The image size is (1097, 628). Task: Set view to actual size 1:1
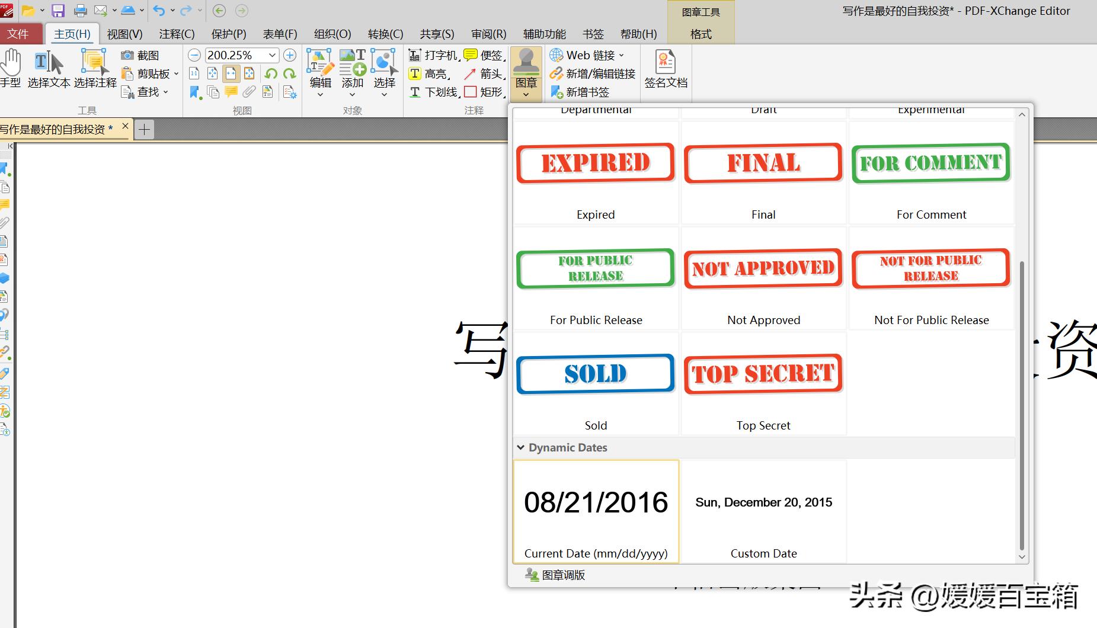pos(194,74)
